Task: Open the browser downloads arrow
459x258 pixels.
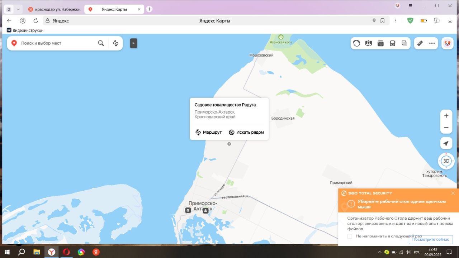Action: (450, 21)
